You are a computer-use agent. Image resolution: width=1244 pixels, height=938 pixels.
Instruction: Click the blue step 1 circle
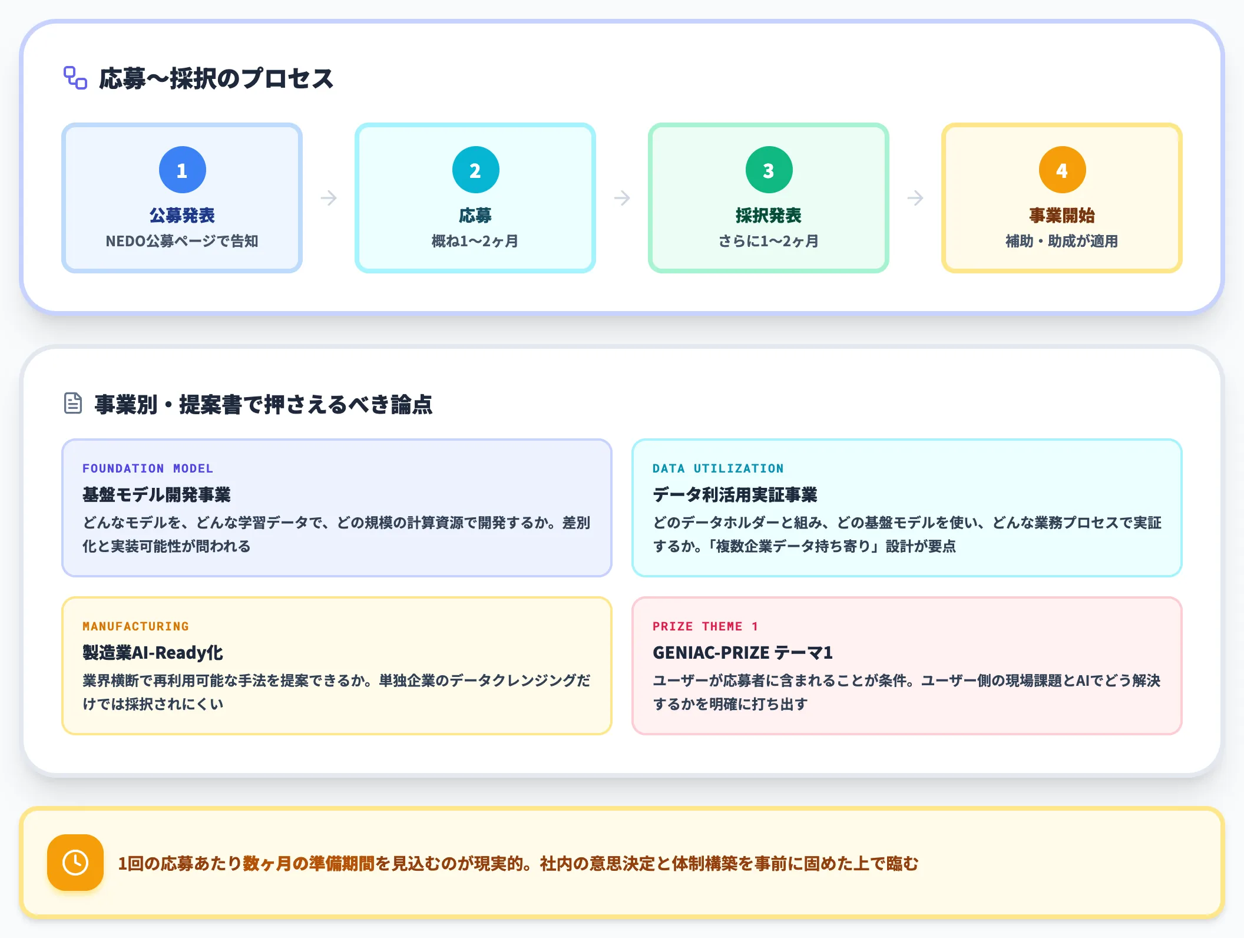(183, 170)
